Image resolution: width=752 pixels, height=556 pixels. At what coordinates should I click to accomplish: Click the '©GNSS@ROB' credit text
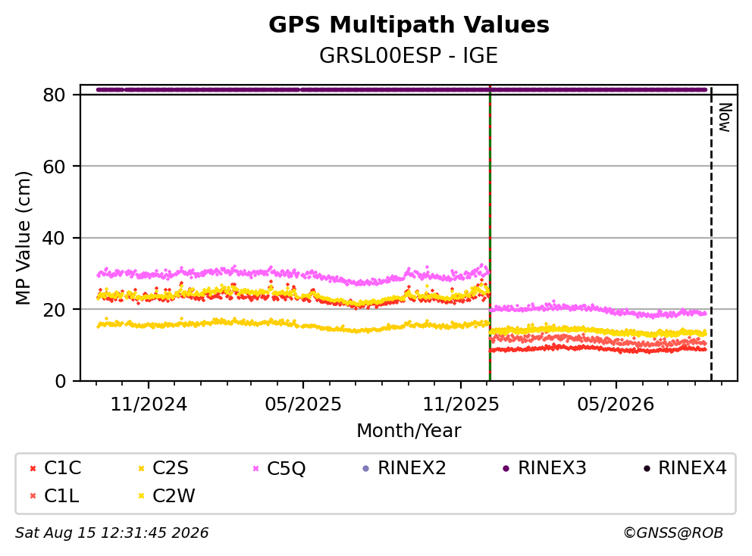[x=673, y=533]
